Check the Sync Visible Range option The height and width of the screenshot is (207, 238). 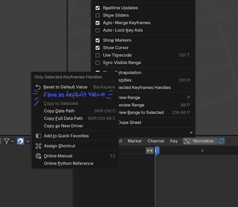[98, 62]
